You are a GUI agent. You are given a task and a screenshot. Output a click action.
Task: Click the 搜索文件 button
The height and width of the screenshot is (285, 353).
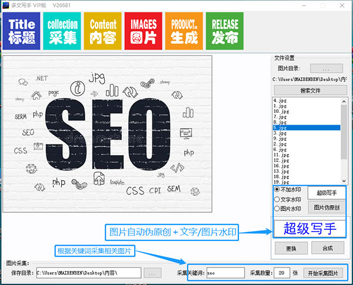point(311,90)
